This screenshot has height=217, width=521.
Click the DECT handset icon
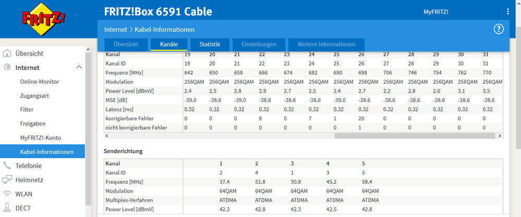pos(7,208)
